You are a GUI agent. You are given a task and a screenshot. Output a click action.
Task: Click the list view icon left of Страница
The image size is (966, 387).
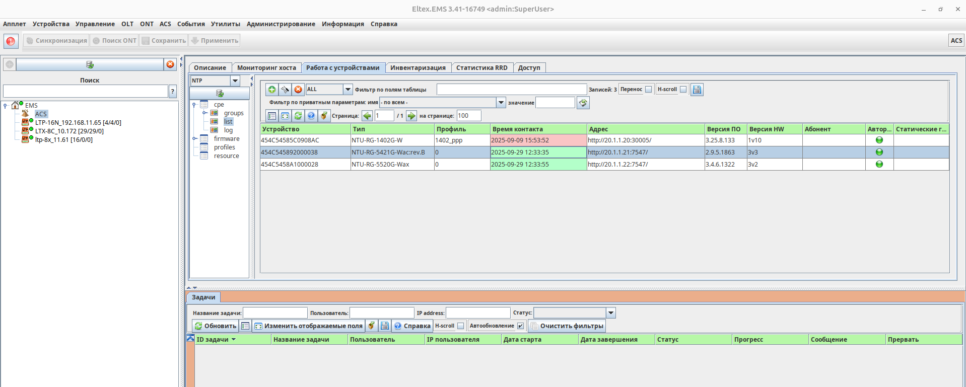click(x=272, y=116)
